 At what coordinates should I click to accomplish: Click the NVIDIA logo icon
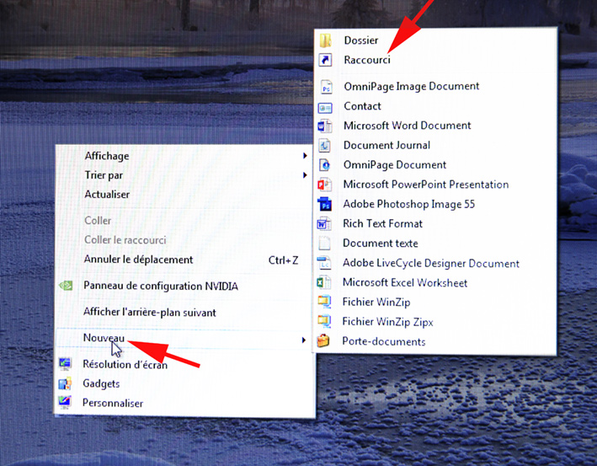pos(66,286)
